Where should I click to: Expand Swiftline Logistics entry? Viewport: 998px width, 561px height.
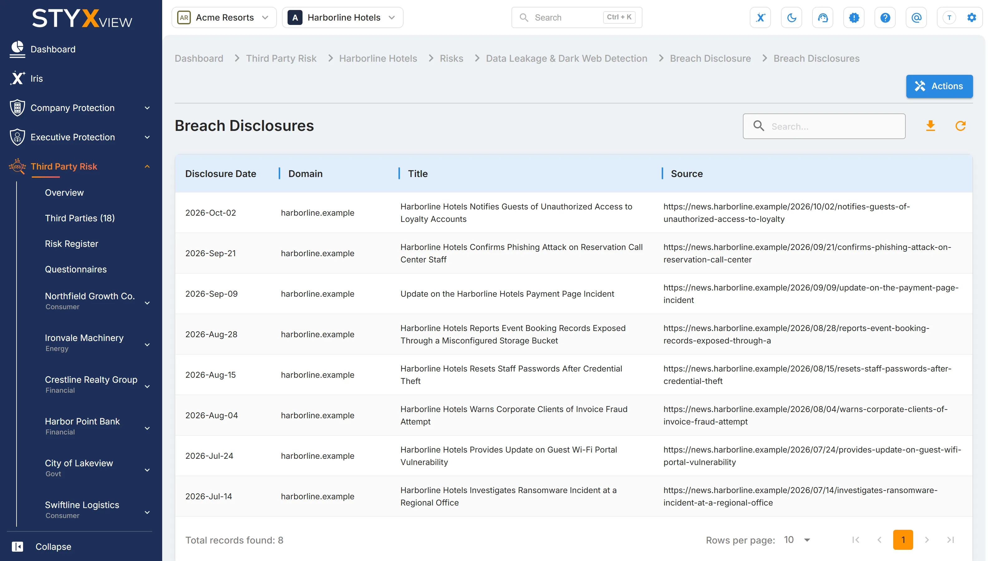click(x=147, y=513)
